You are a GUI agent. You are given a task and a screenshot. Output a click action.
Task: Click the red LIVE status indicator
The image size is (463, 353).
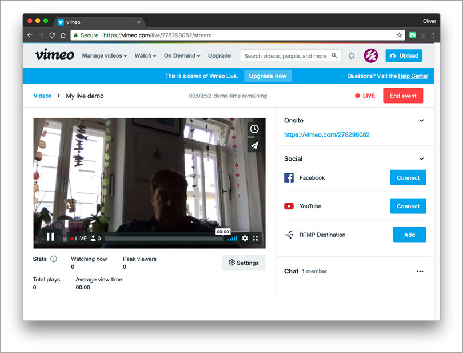click(x=365, y=96)
